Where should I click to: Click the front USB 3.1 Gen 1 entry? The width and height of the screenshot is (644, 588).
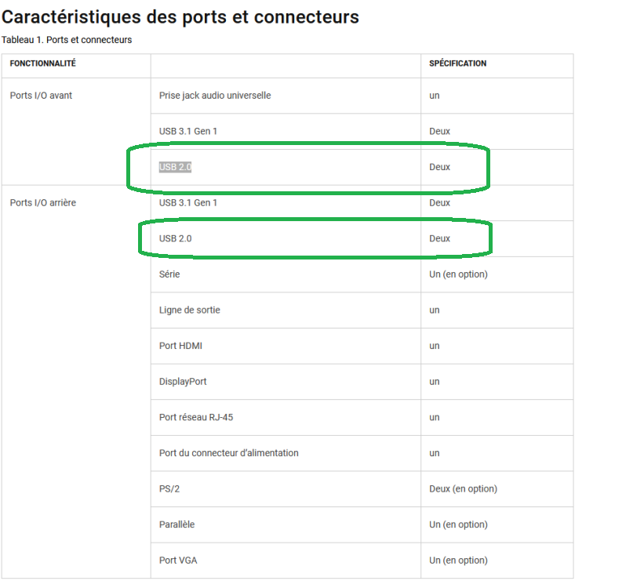pos(188,131)
